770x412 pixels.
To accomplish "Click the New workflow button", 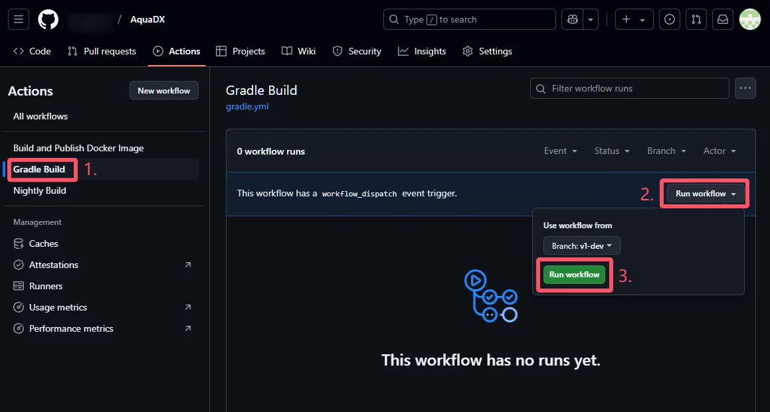I will (163, 91).
